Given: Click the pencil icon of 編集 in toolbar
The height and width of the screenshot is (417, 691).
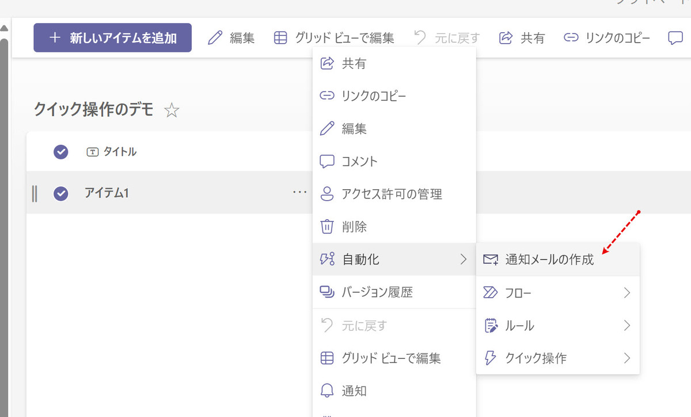Looking at the screenshot, I should tap(215, 38).
